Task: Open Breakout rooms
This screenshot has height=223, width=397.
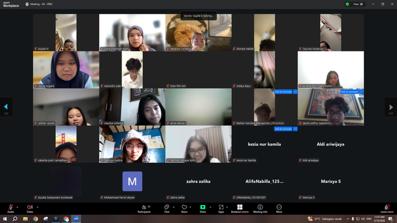Action: point(240,209)
